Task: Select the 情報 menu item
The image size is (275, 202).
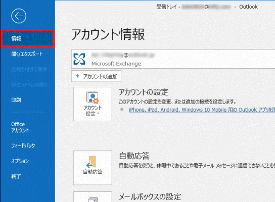Action: coord(28,38)
